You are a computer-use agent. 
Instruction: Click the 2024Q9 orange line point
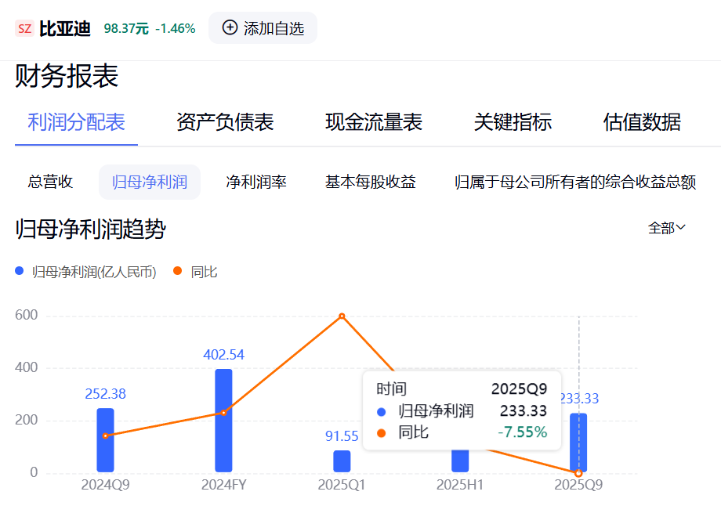point(105,435)
